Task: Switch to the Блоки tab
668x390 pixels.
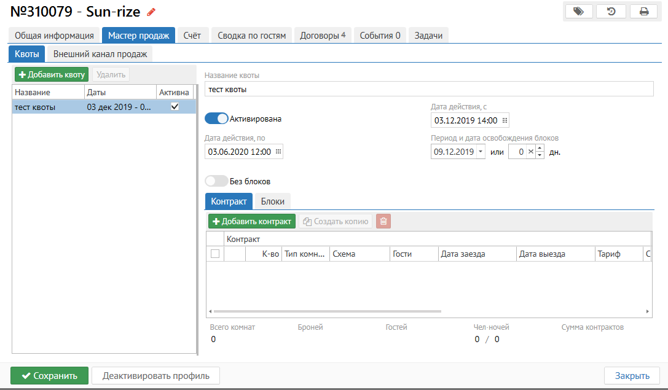Action: point(272,201)
